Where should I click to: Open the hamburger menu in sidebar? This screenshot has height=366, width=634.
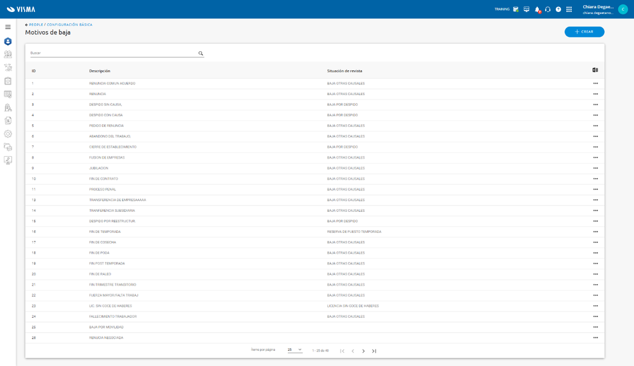[x=8, y=27]
